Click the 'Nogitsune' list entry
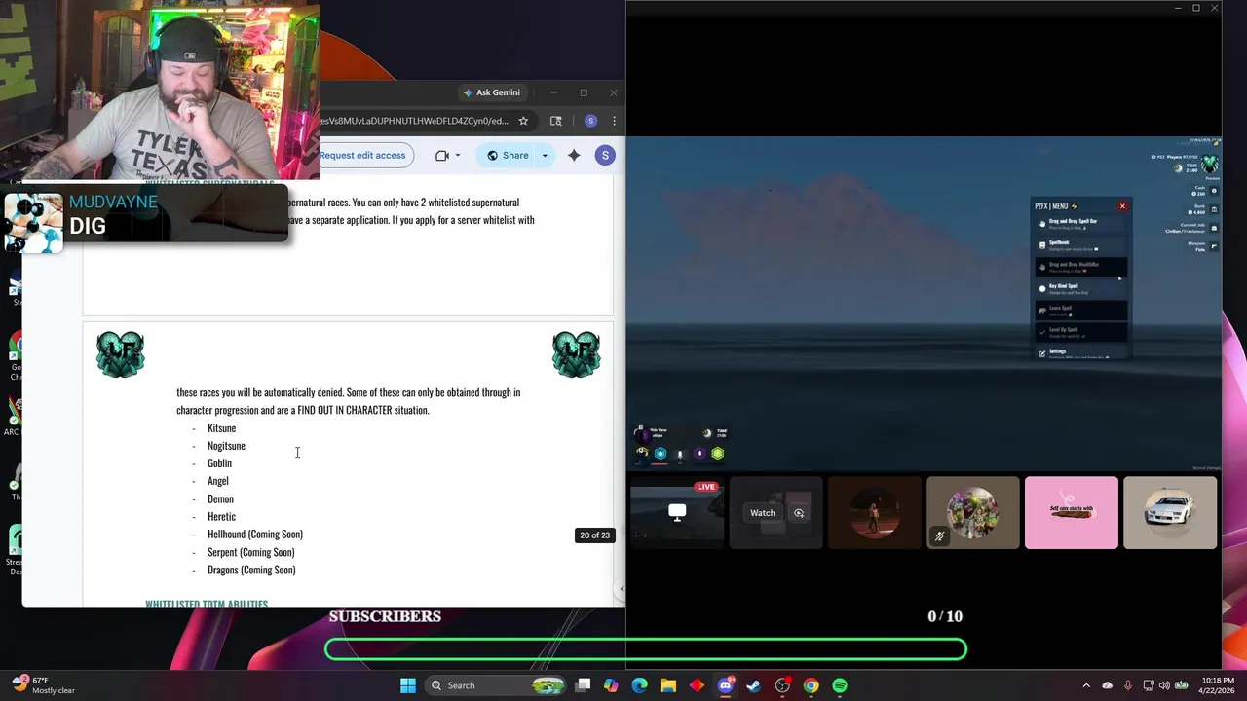1247x701 pixels. pyautogui.click(x=226, y=446)
